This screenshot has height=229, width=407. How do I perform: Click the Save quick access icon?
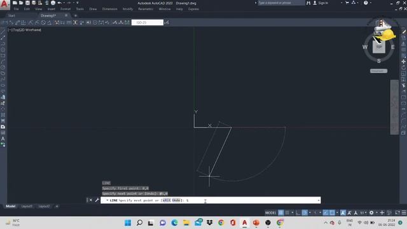(x=27, y=3)
